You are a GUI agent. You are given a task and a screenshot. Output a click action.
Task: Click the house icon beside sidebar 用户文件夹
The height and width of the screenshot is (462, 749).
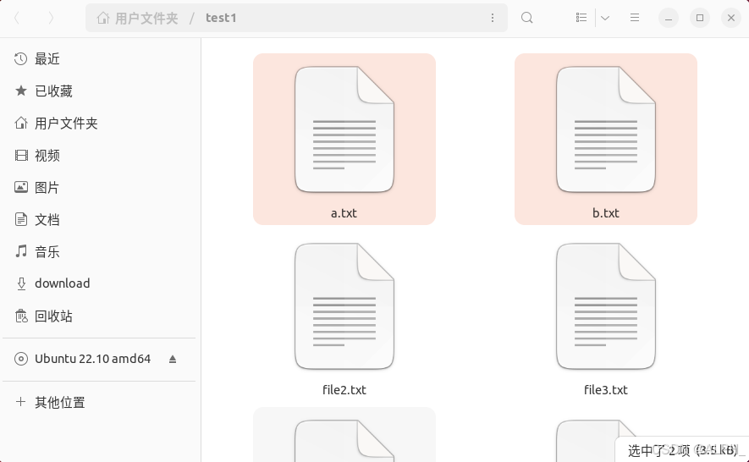click(21, 124)
